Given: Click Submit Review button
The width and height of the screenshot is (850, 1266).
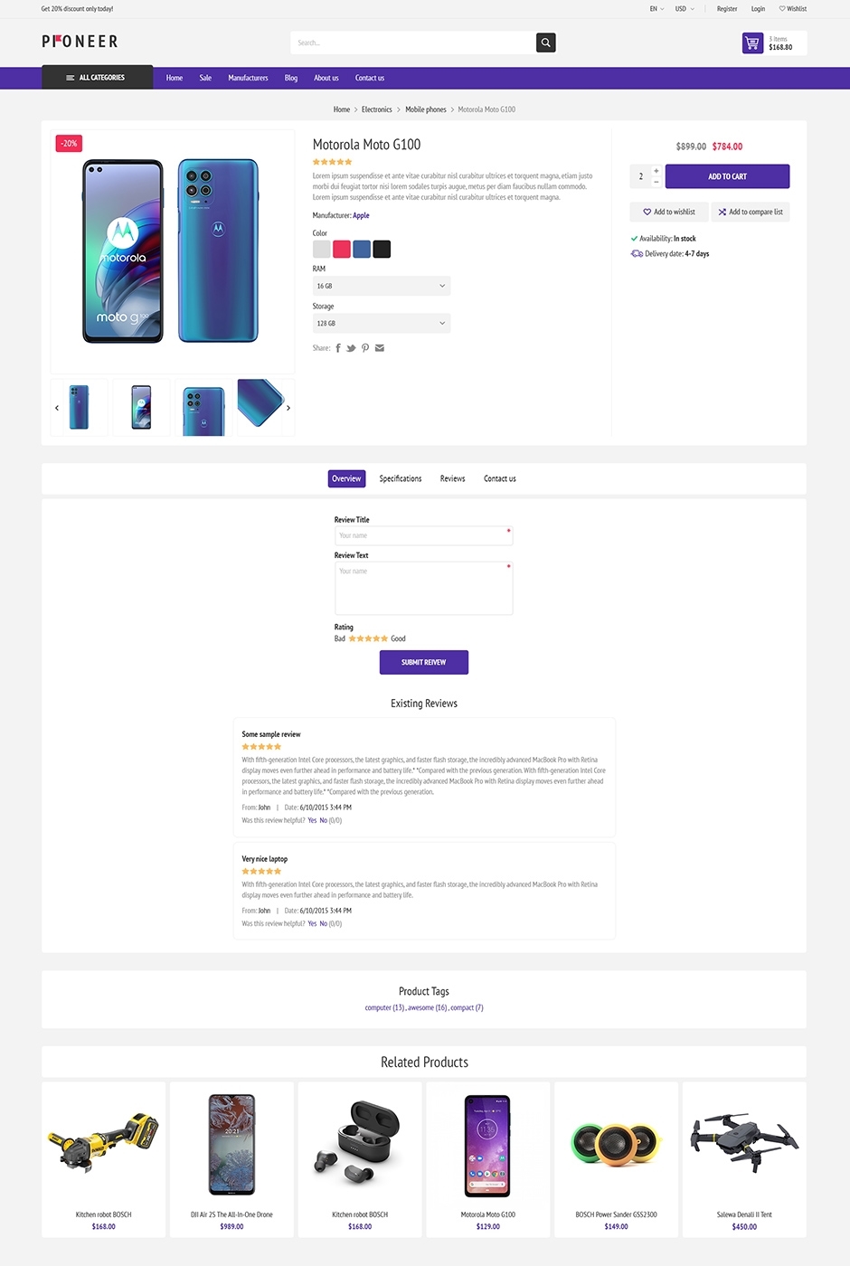Looking at the screenshot, I should (x=423, y=662).
